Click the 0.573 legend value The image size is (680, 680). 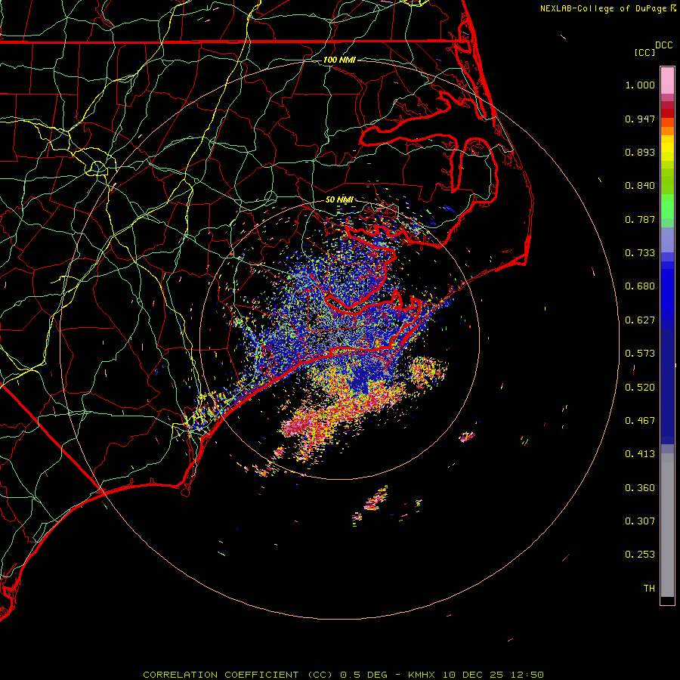[x=640, y=354]
